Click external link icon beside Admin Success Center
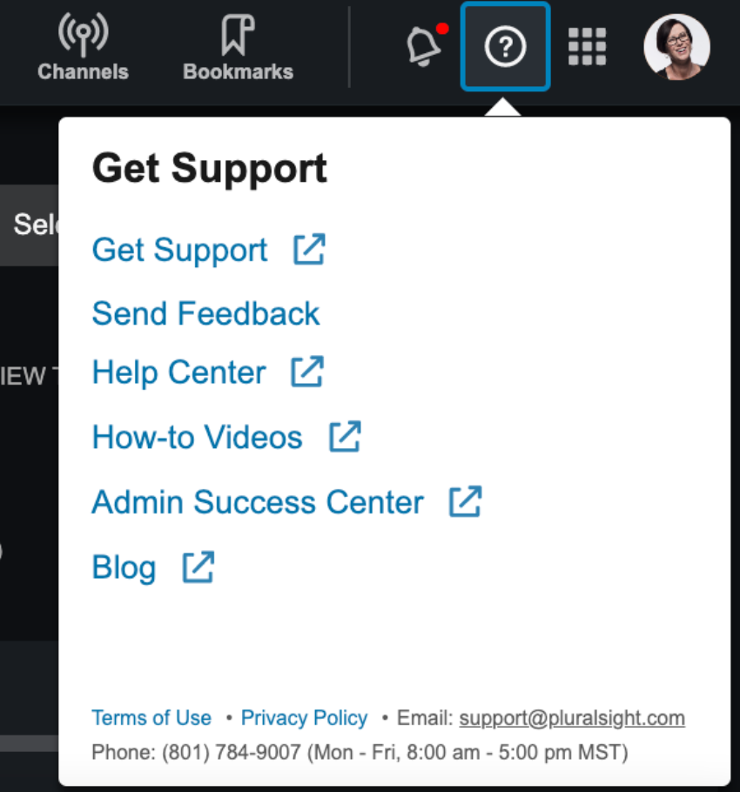The height and width of the screenshot is (792, 740). (x=465, y=501)
